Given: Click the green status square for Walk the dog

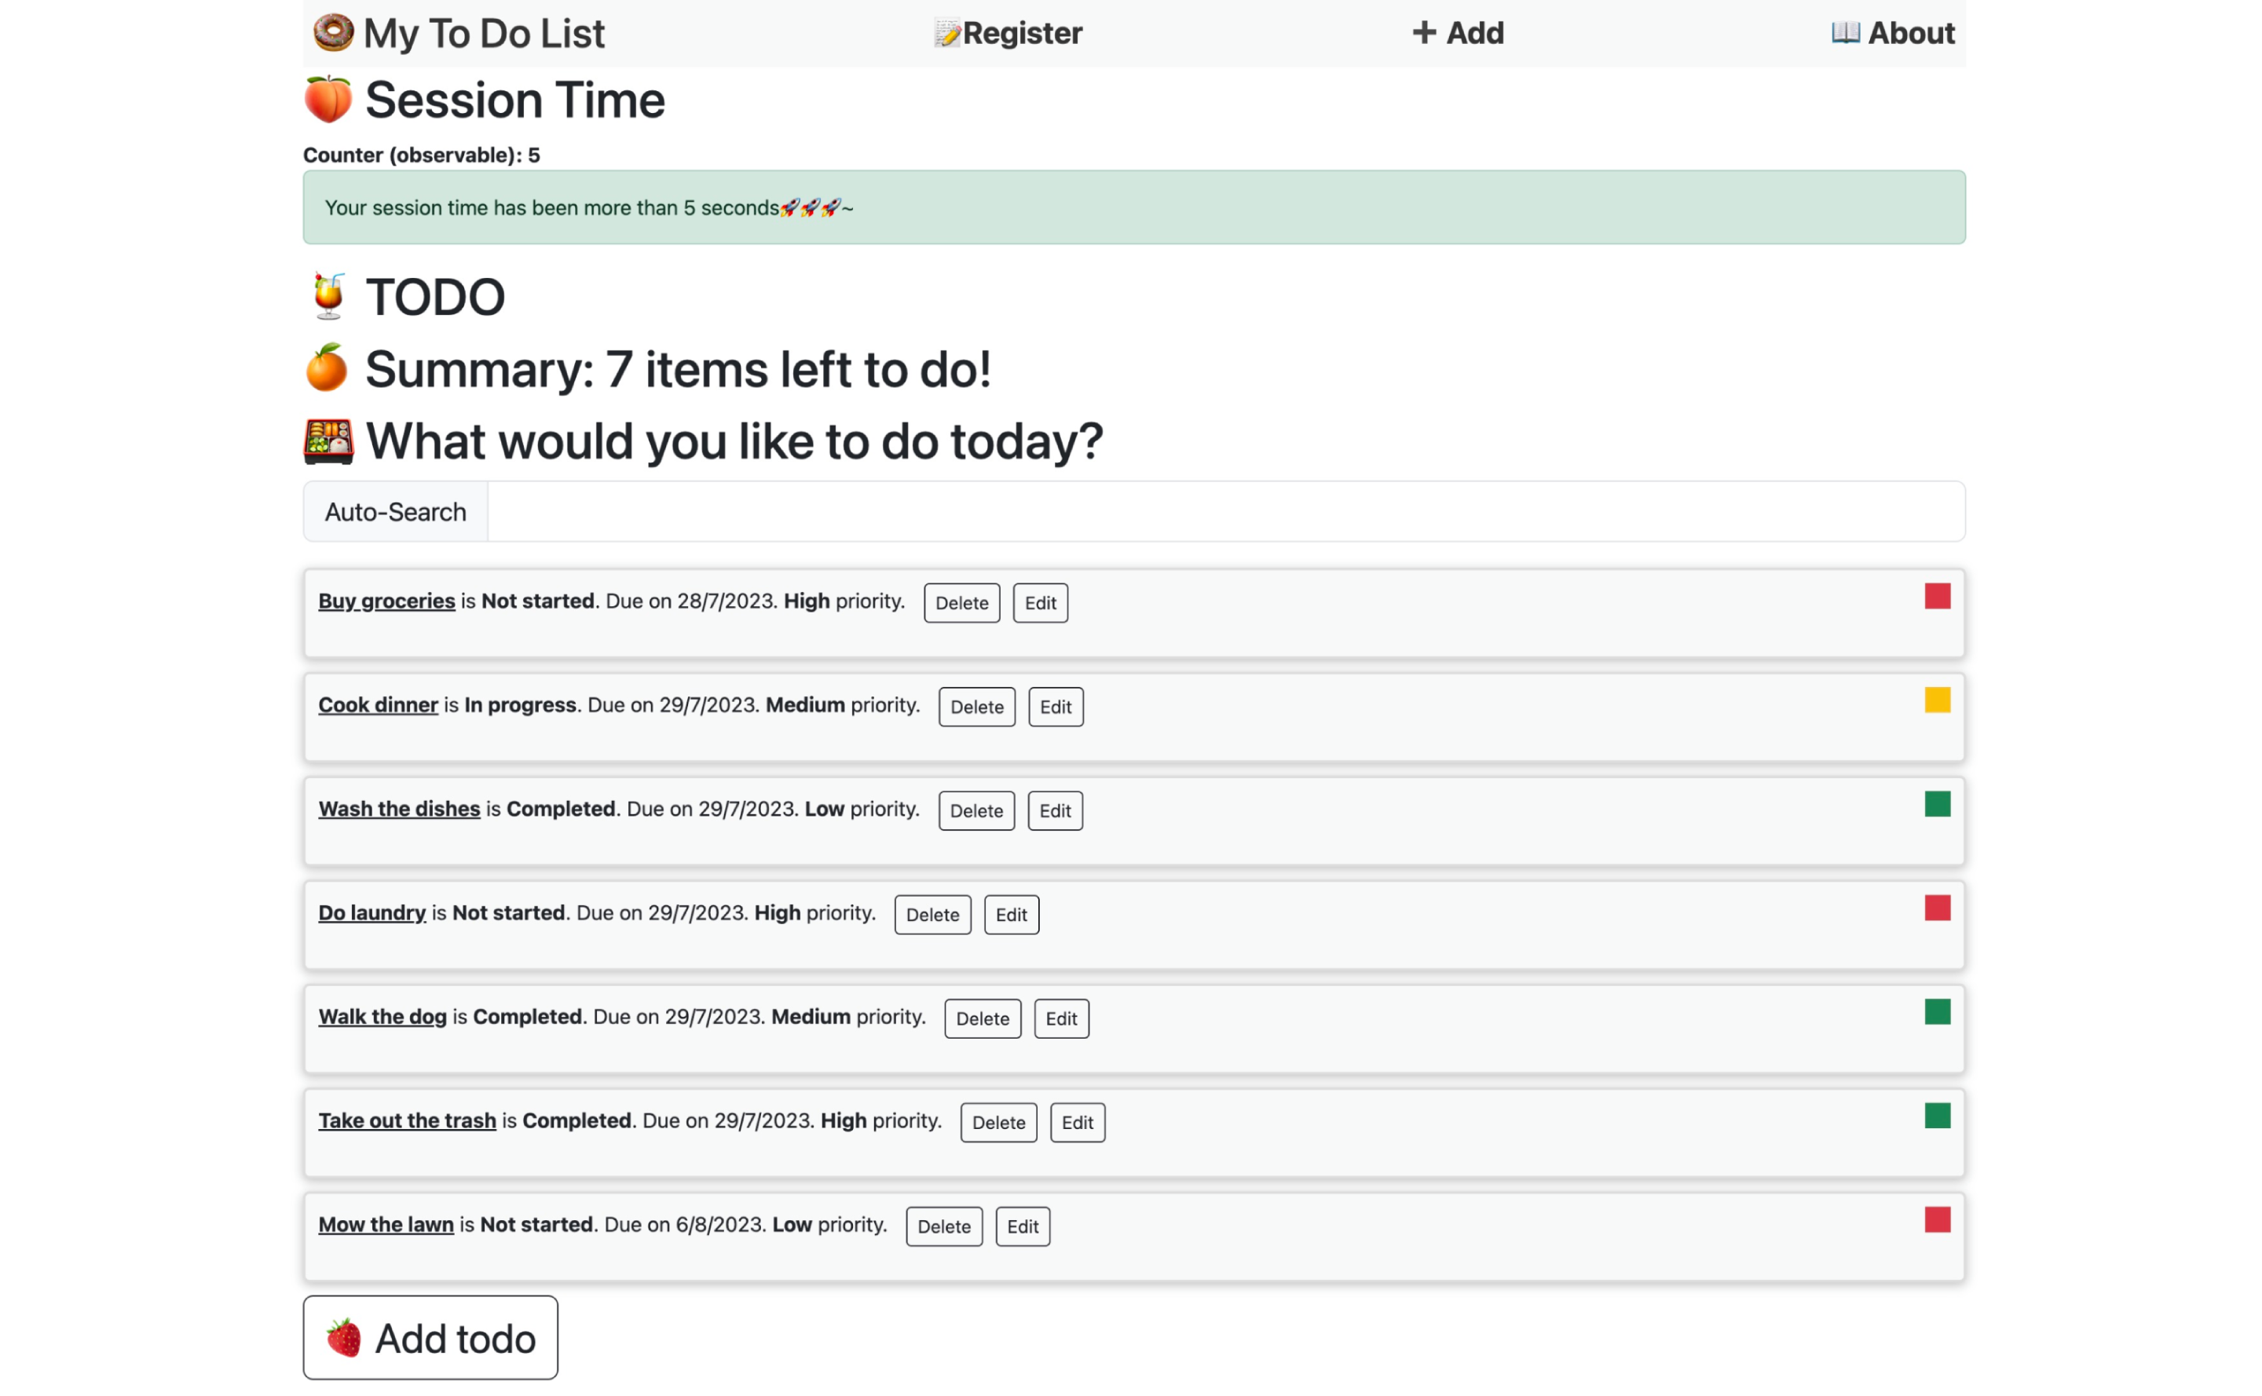Looking at the screenshot, I should coord(1937,1012).
